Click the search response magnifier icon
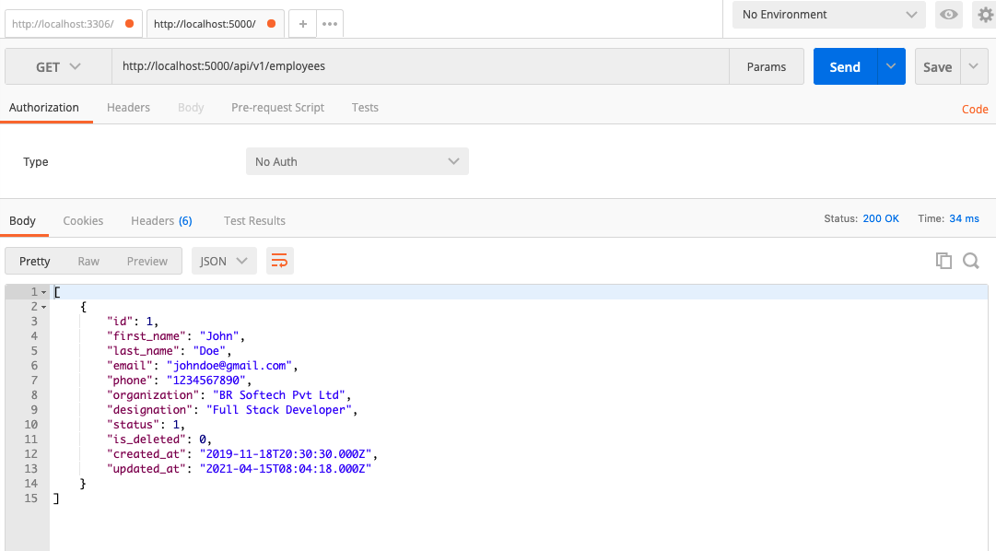This screenshot has width=996, height=551. click(970, 261)
